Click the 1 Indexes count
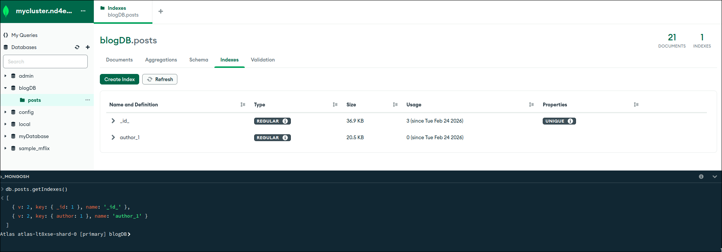This screenshot has height=252, width=722. pyautogui.click(x=702, y=41)
